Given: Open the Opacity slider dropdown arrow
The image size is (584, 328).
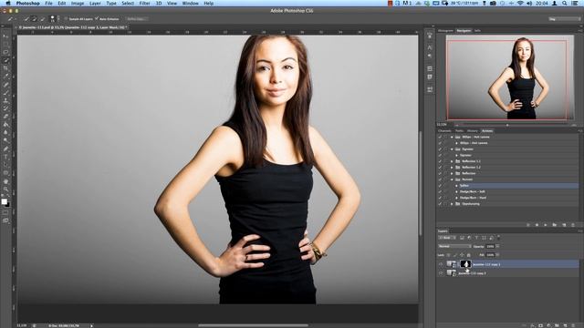Looking at the screenshot, I should coord(497,246).
